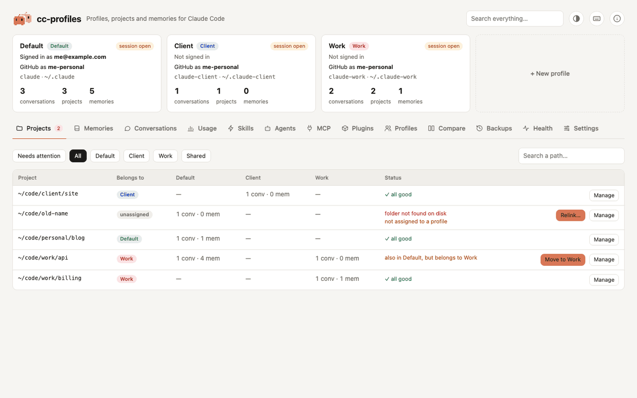The image size is (637, 398).
Task: Filter projects by Needs attention
Action: point(39,156)
